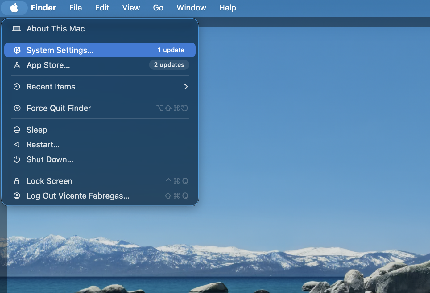
Task: Expand Recent Items submenu chevron
Action: [186, 87]
